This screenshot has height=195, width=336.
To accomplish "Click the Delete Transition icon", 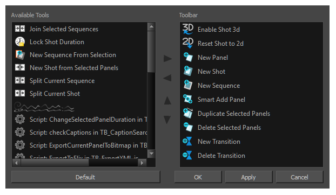I will (187, 155).
